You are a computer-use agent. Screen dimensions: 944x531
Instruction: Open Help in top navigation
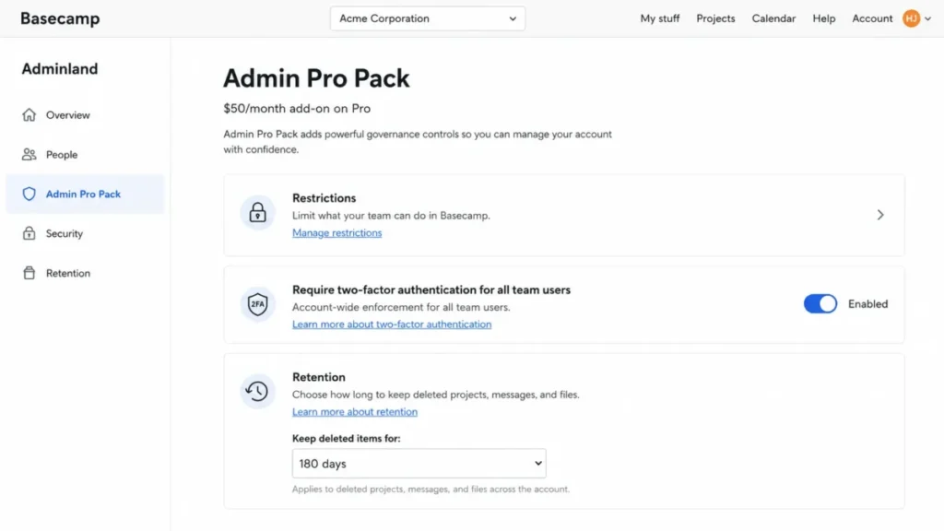[823, 18]
